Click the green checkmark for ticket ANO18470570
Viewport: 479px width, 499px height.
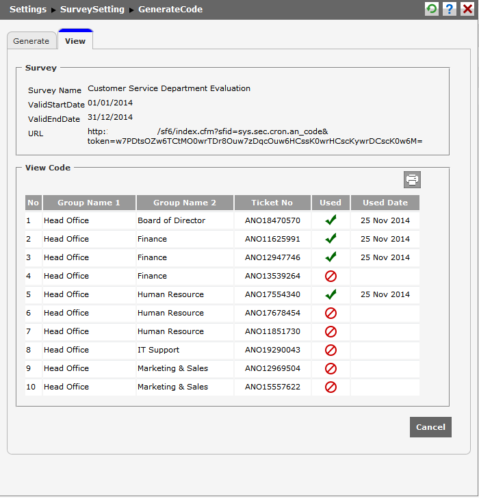331,220
